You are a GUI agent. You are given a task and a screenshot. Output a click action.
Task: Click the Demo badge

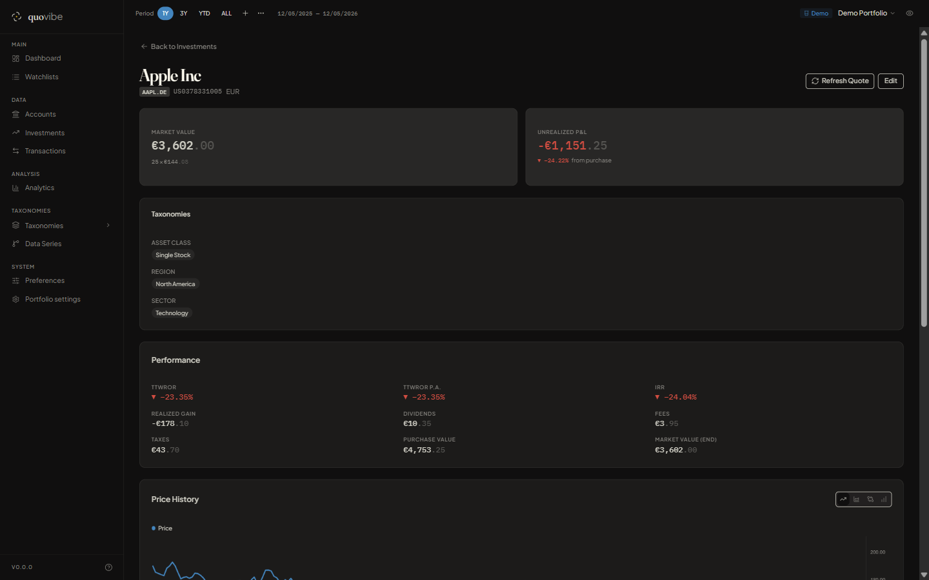coord(816,14)
